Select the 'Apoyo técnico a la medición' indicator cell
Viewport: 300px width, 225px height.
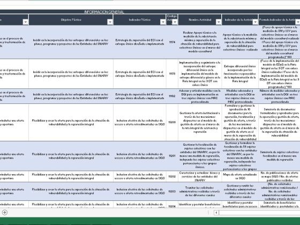(240, 42)
